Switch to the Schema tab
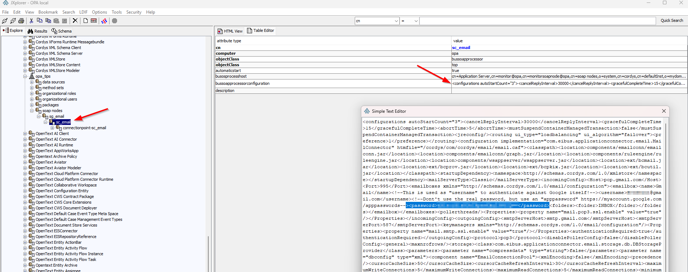The width and height of the screenshot is (688, 272). [x=62, y=31]
